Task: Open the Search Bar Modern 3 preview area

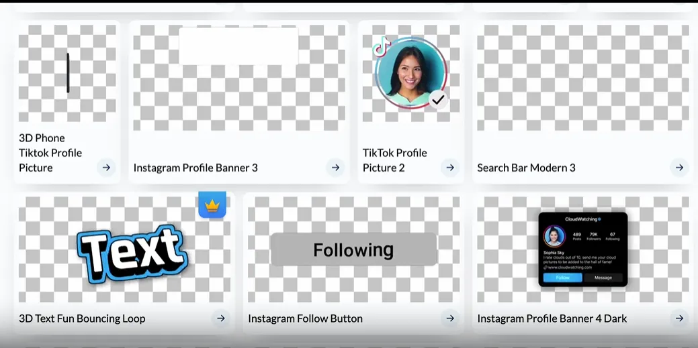Action: (582, 77)
